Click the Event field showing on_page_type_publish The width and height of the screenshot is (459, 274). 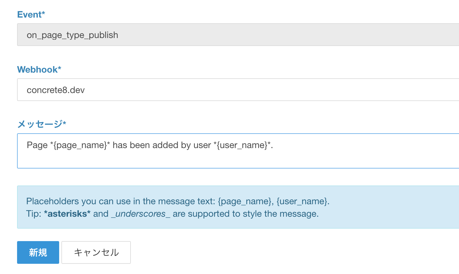(x=238, y=35)
